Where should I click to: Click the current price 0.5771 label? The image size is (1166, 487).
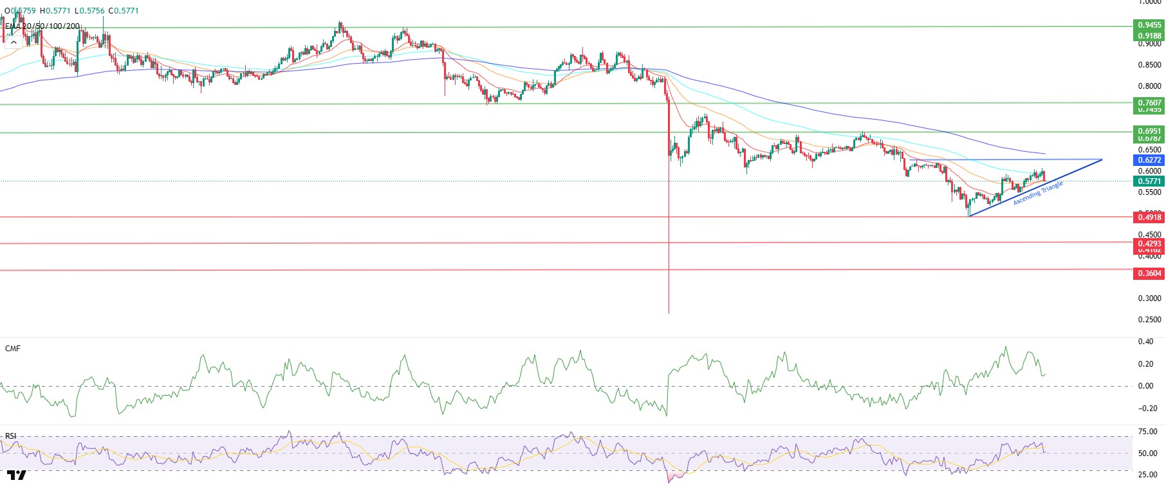point(1149,181)
